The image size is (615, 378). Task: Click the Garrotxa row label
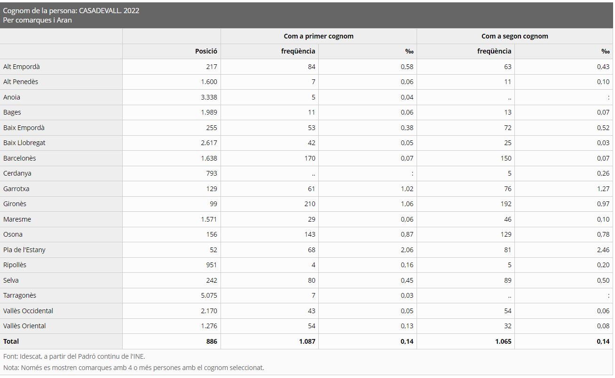(16, 189)
